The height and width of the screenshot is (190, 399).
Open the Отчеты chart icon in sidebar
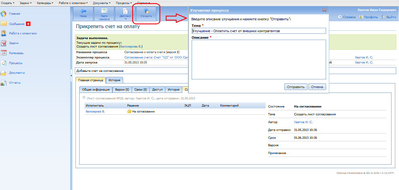coord(4,83)
